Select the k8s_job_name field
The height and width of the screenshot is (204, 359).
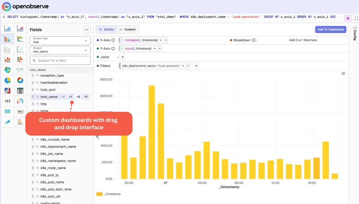click(x=52, y=154)
